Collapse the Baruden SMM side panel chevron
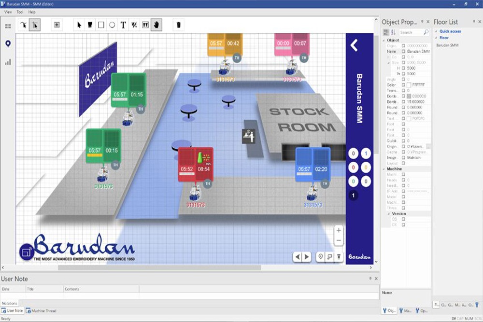Image resolution: width=483 pixels, height=322 pixels. pyautogui.click(x=354, y=45)
